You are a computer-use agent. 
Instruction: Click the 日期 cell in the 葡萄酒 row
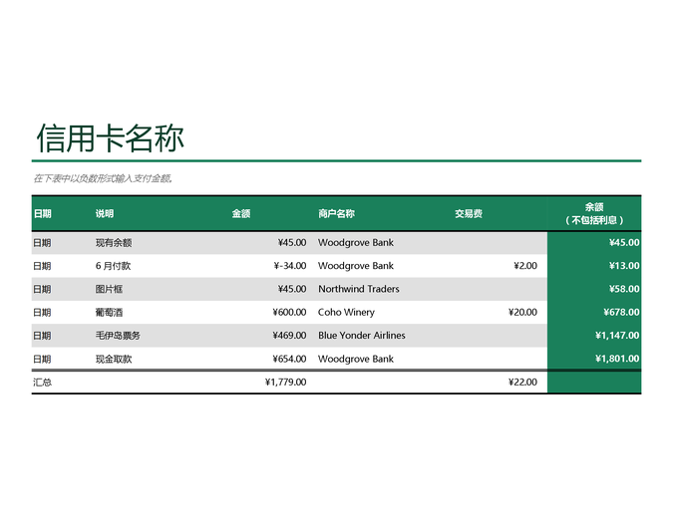43,312
